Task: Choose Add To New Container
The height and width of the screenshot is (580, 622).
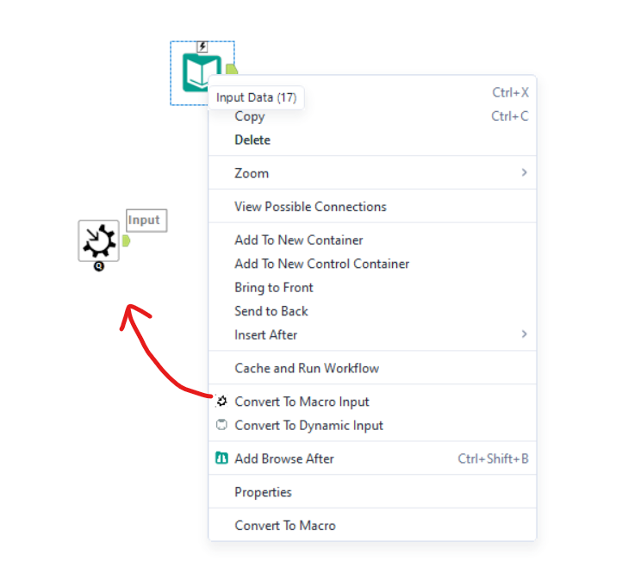Action: coord(372,240)
